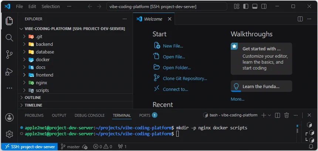Collapse the VIBE-CODING-PLATFORM root folder
The image size is (318, 151).
point(75,29)
